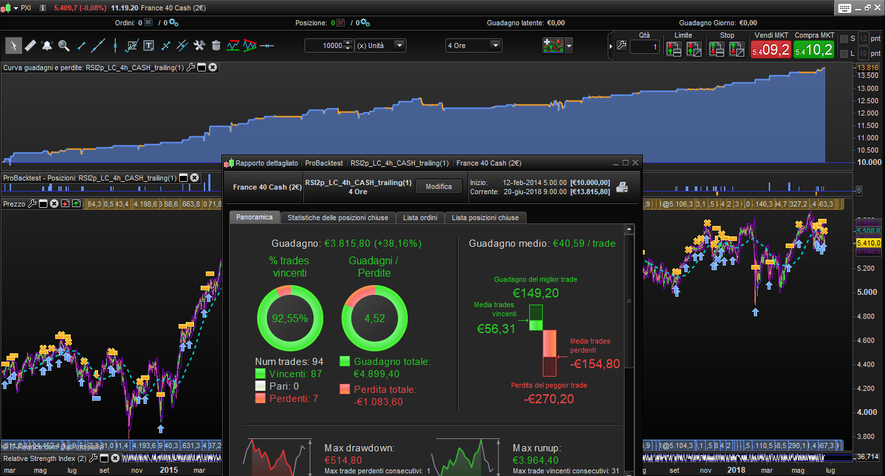This screenshot has width=885, height=476.
Task: Click the S points value field
Action: [863, 38]
